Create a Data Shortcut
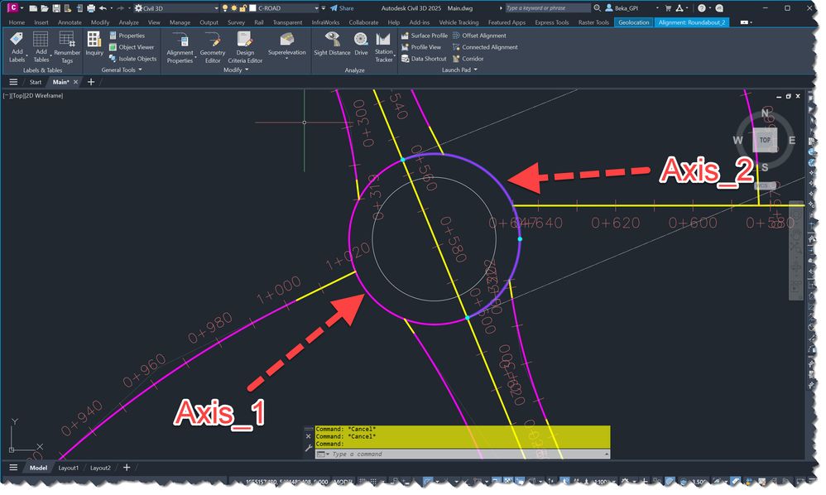The image size is (826, 495). (424, 59)
